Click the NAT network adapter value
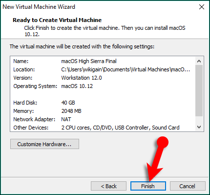 (66, 119)
